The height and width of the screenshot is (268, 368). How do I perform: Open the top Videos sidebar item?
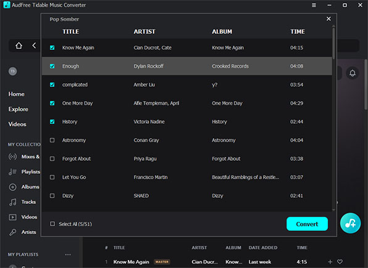pyautogui.click(x=17, y=124)
